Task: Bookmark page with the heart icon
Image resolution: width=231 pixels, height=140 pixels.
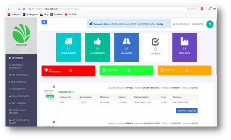Action: pyautogui.click(x=196, y=9)
